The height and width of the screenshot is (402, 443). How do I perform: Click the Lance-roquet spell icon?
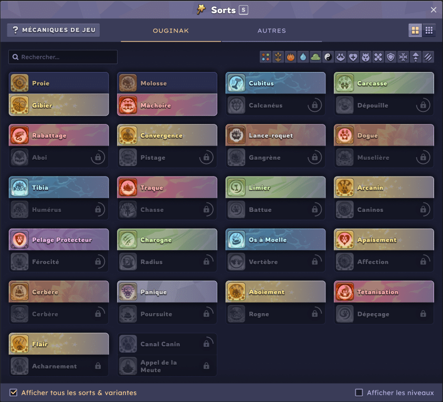coord(237,135)
